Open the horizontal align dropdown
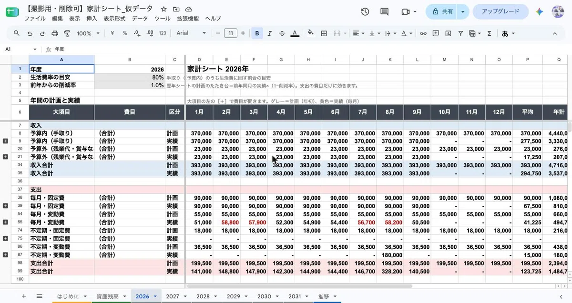The width and height of the screenshot is (572, 303). (x=358, y=33)
